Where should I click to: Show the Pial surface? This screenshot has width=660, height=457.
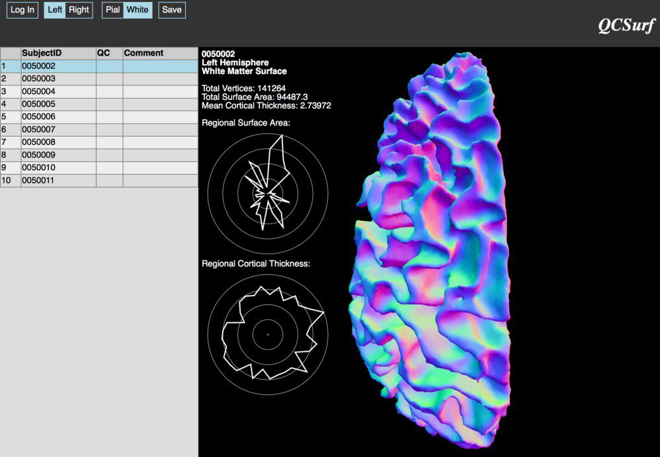113,10
